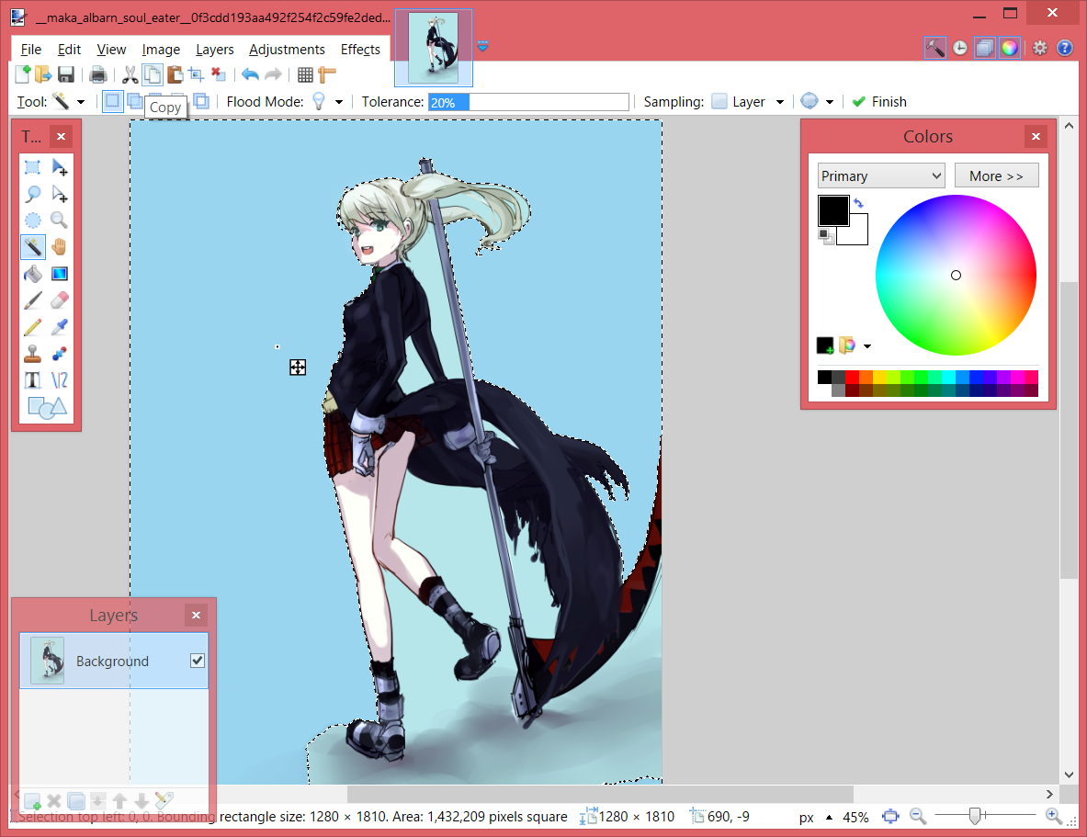This screenshot has height=837, width=1087.
Task: Select the Zoom magnifier tool in Tools panel
Action: [x=60, y=221]
